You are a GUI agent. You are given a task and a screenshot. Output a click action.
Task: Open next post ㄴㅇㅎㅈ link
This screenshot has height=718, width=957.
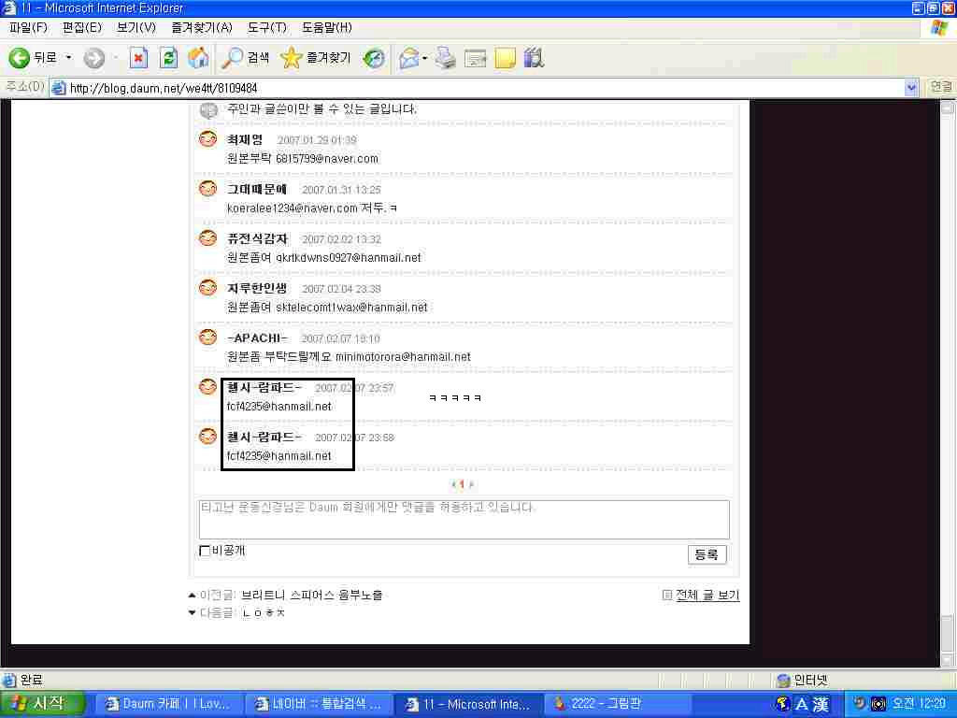click(263, 612)
